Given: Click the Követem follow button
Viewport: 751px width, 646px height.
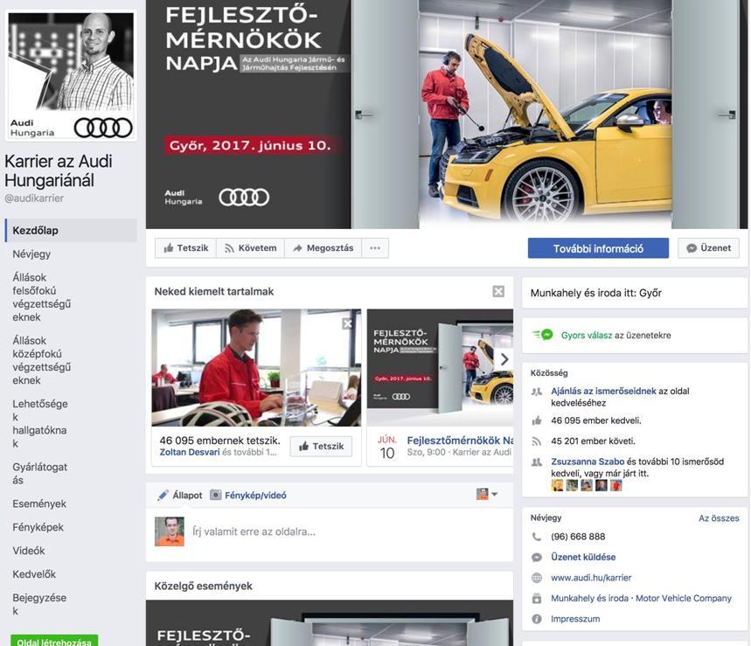Looking at the screenshot, I should 251,248.
